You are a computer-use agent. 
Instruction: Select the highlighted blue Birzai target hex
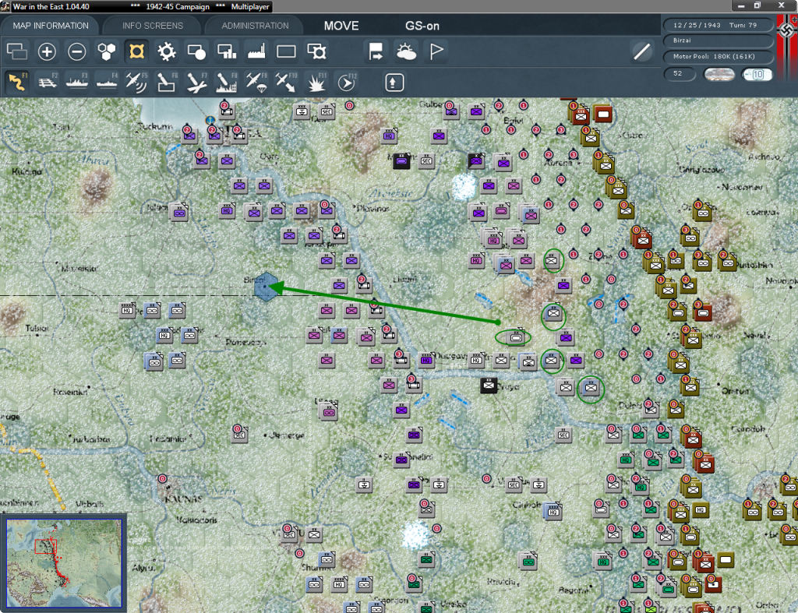(266, 286)
